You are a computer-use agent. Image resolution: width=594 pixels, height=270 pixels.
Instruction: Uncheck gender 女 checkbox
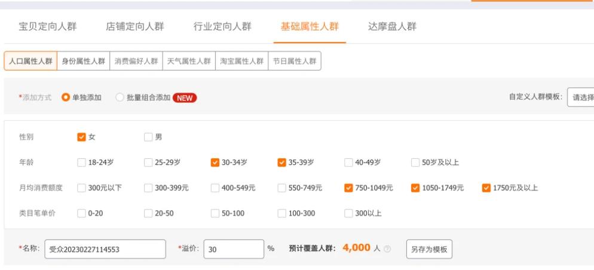(x=81, y=137)
